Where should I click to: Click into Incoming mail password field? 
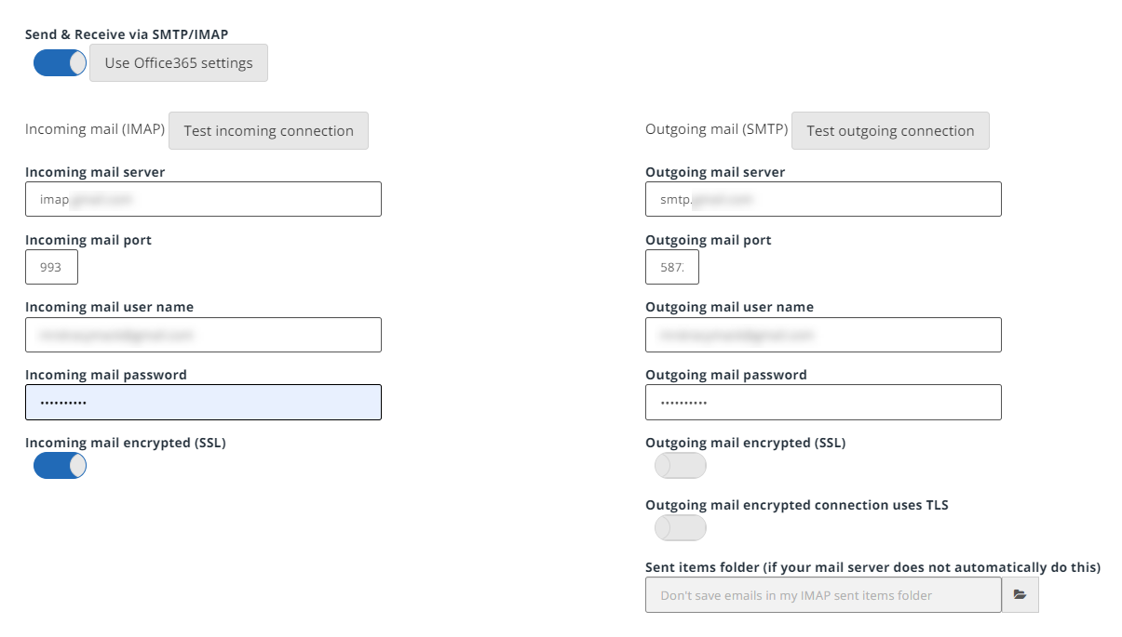(x=203, y=403)
